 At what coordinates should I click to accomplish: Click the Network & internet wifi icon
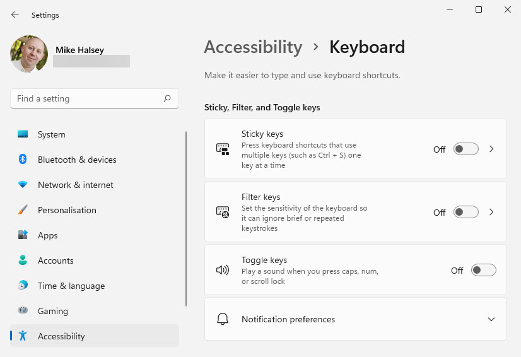click(23, 185)
